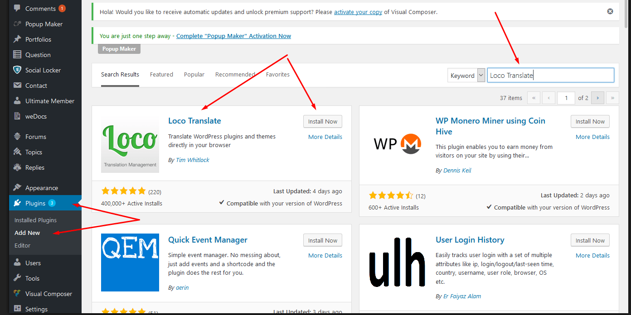This screenshot has width=631, height=315.
Task: Click the Topics sidebar icon
Action: click(17, 152)
